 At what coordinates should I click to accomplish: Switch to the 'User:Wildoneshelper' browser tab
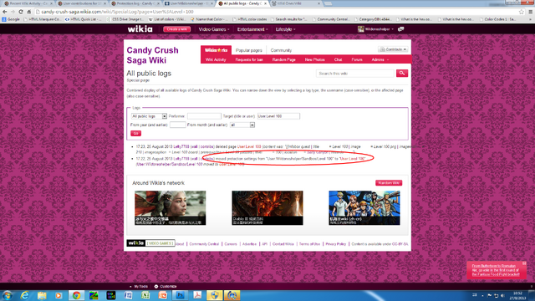click(188, 3)
